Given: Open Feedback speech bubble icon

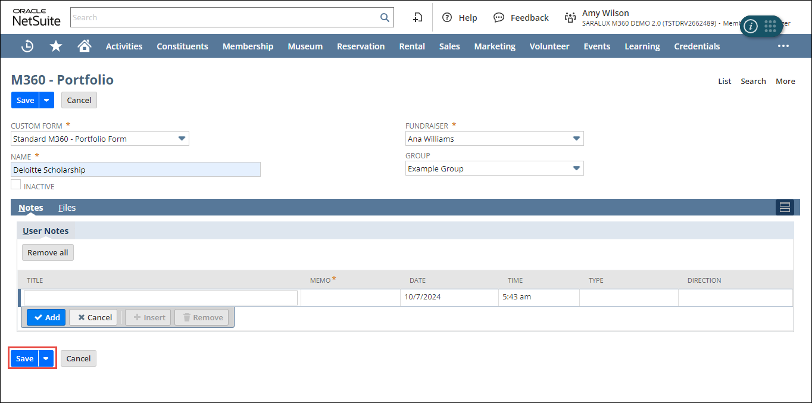Looking at the screenshot, I should coord(499,17).
